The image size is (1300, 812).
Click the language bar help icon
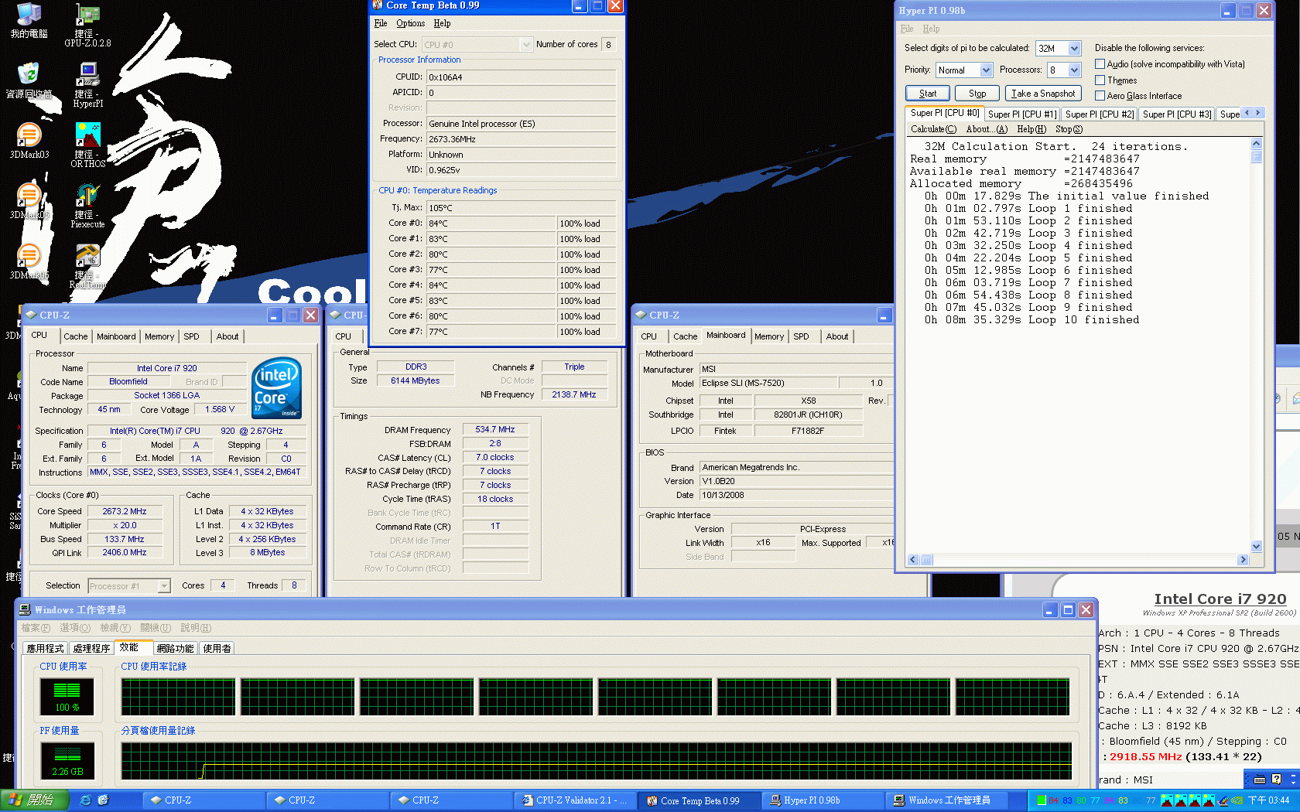pos(1276,779)
